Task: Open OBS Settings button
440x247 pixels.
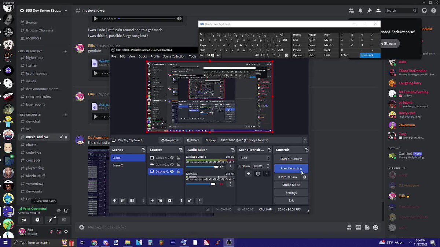Action: pos(291,193)
